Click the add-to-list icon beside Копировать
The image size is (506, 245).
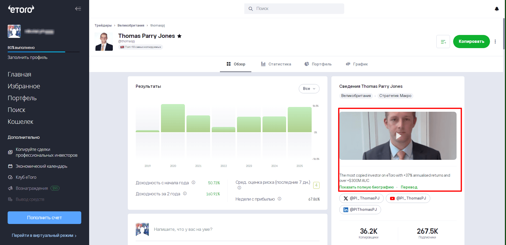(443, 42)
